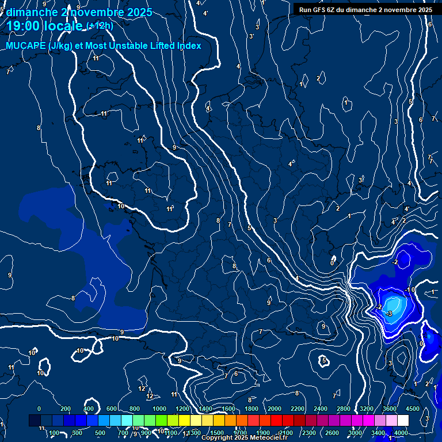Click legend value '2300' on the lower row

click(309, 433)
